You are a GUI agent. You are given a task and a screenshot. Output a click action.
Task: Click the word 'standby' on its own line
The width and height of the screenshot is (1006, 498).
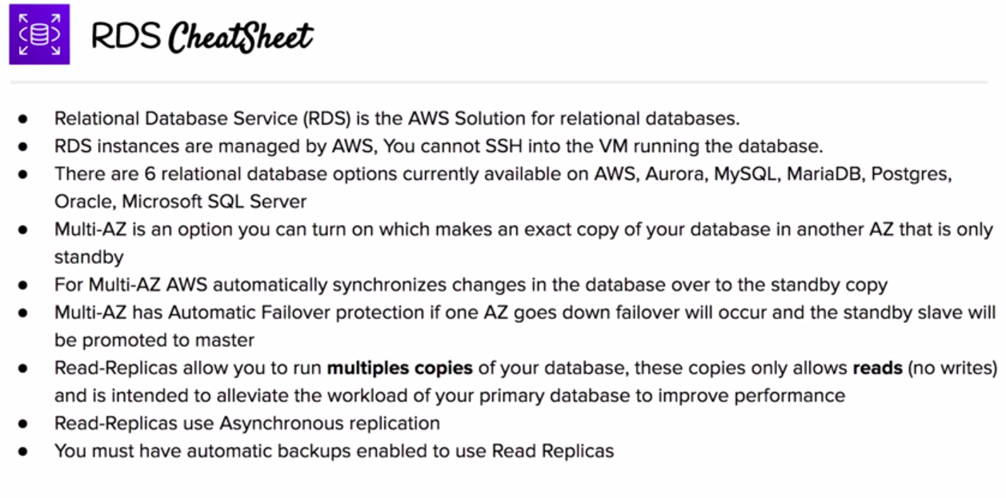[x=89, y=257]
